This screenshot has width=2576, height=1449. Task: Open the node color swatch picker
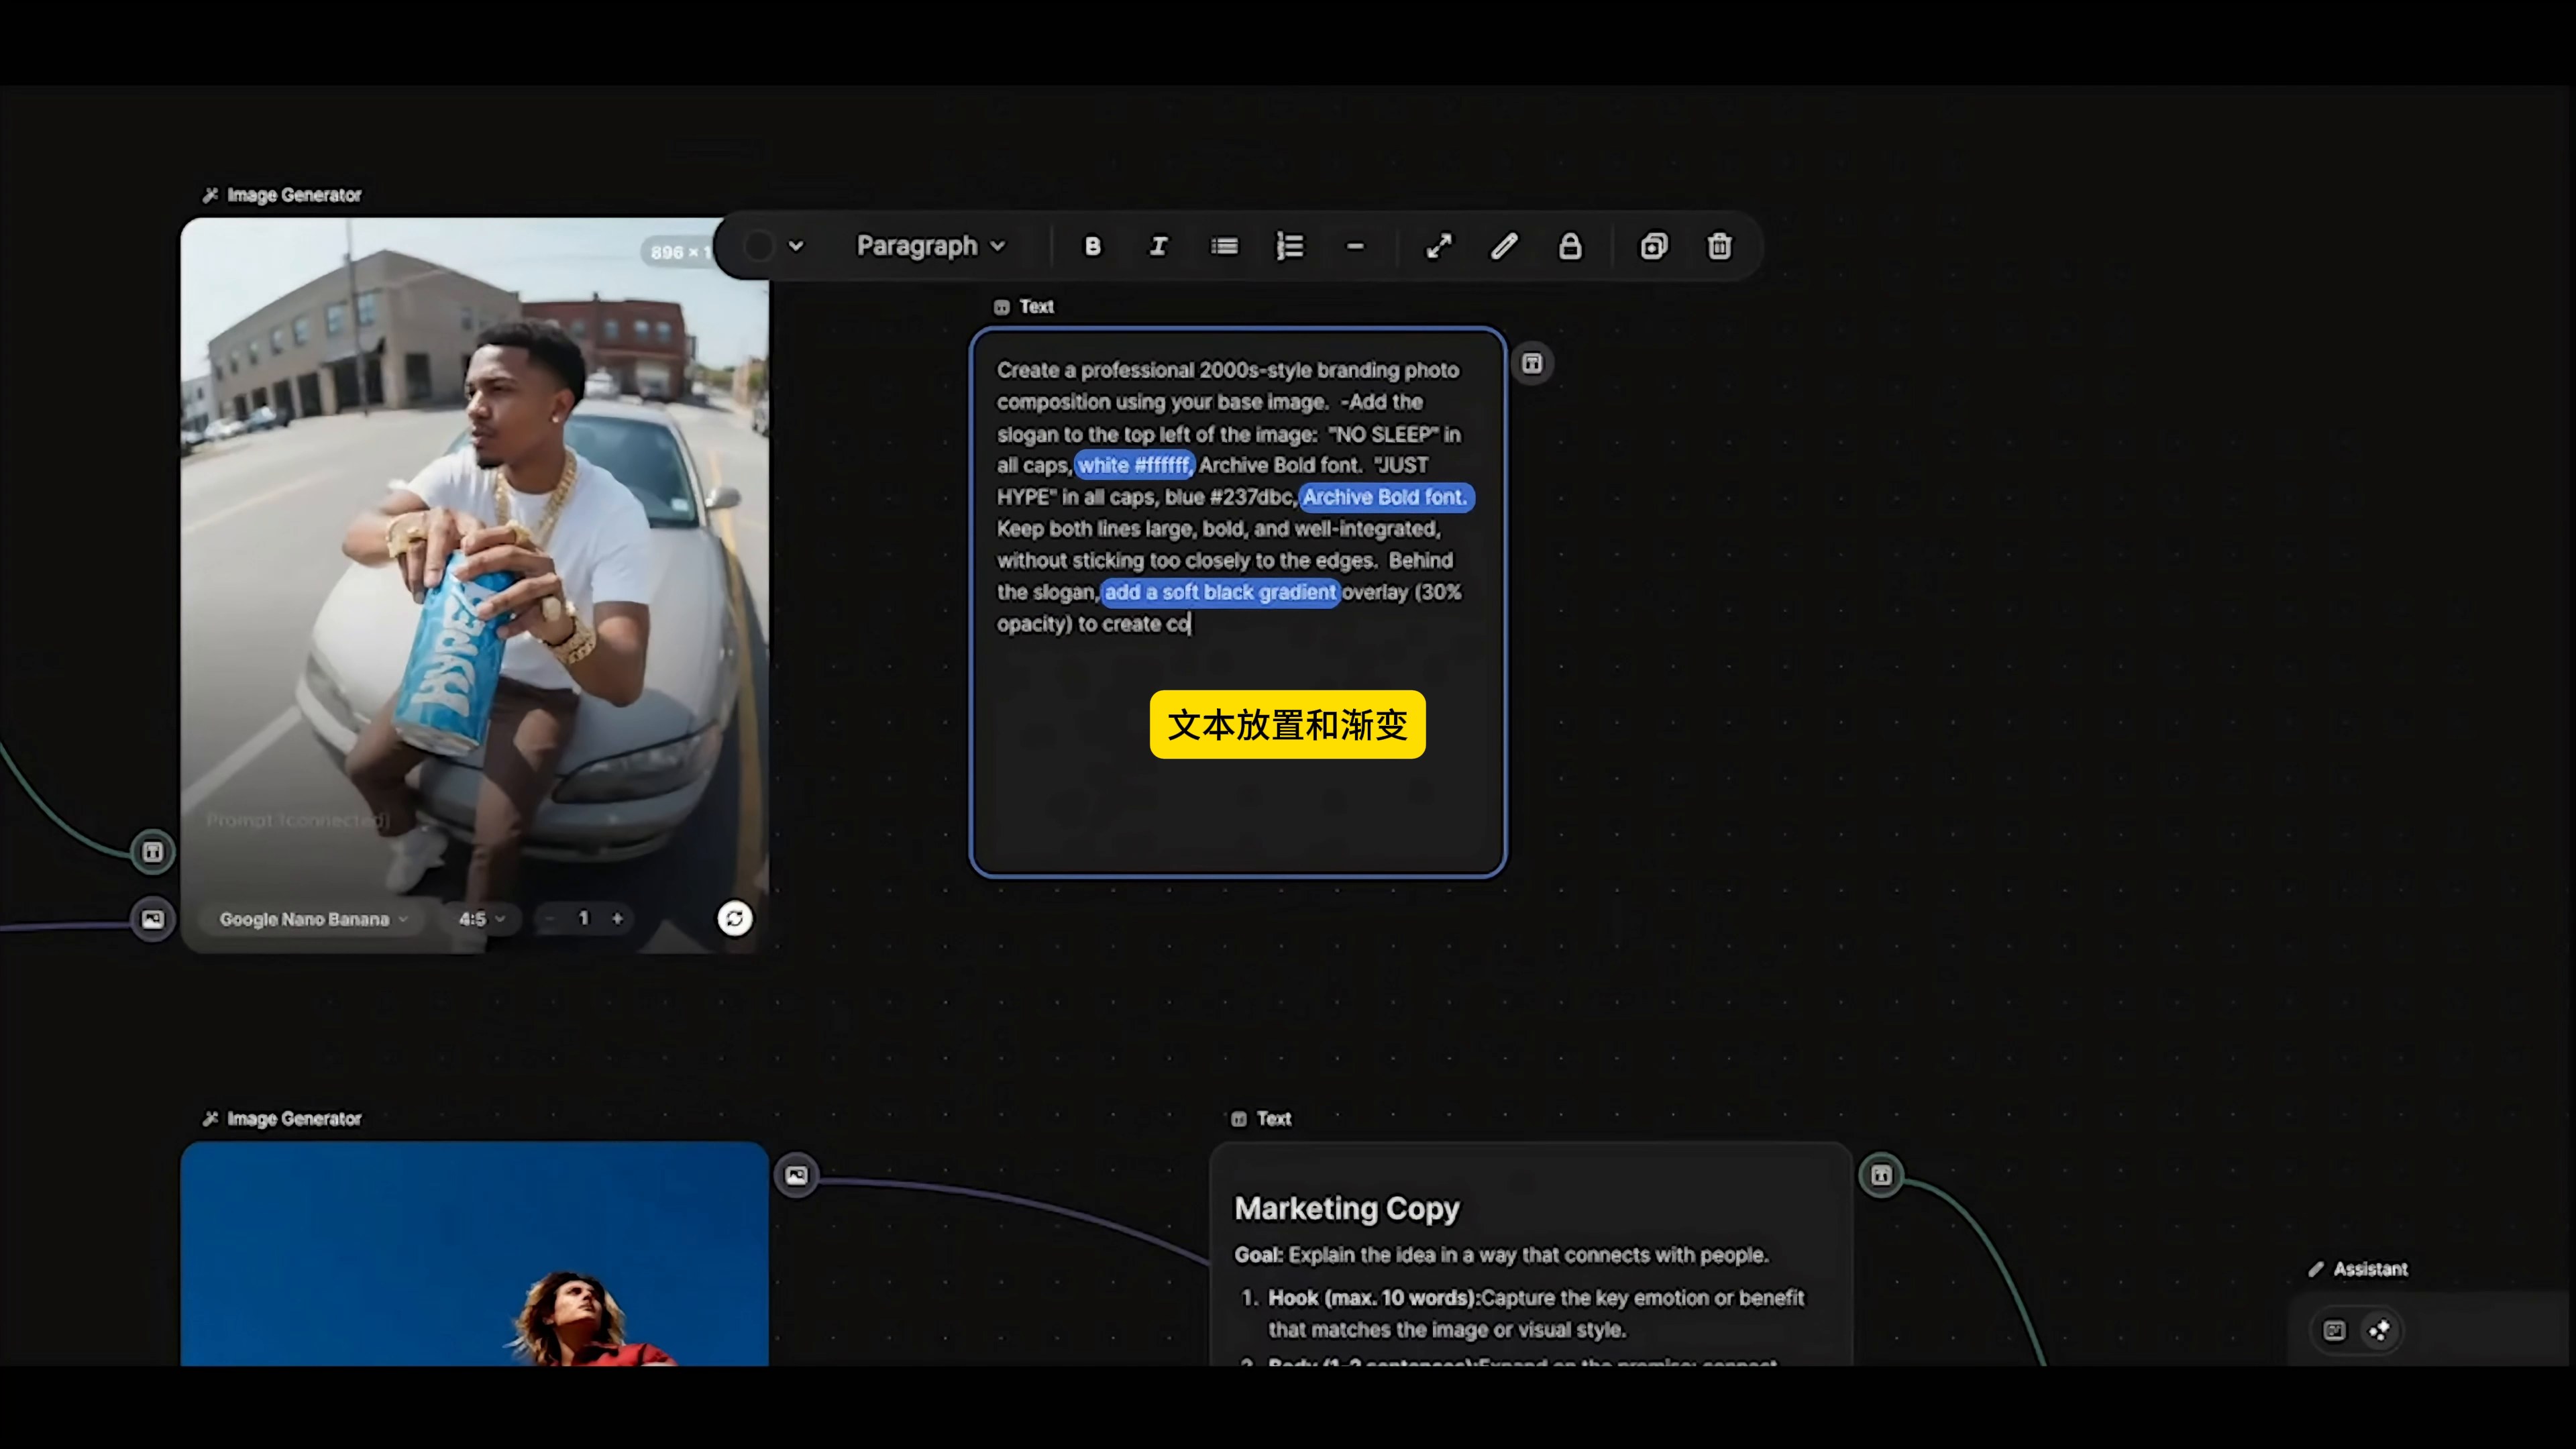click(759, 246)
